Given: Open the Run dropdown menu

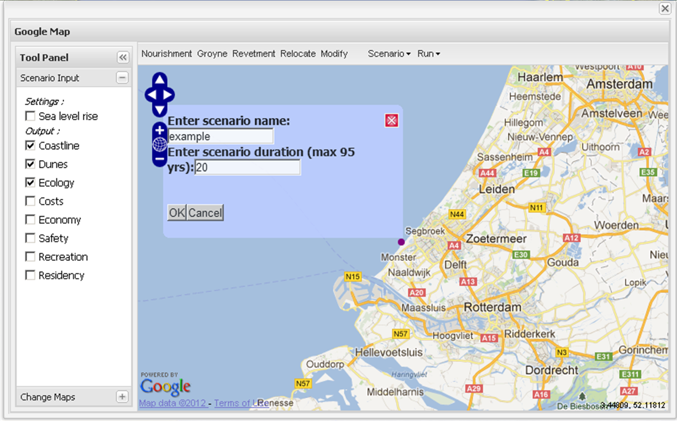Looking at the screenshot, I should pyautogui.click(x=429, y=54).
